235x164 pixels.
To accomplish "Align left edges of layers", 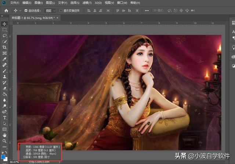I will pyautogui.click(x=89, y=11).
